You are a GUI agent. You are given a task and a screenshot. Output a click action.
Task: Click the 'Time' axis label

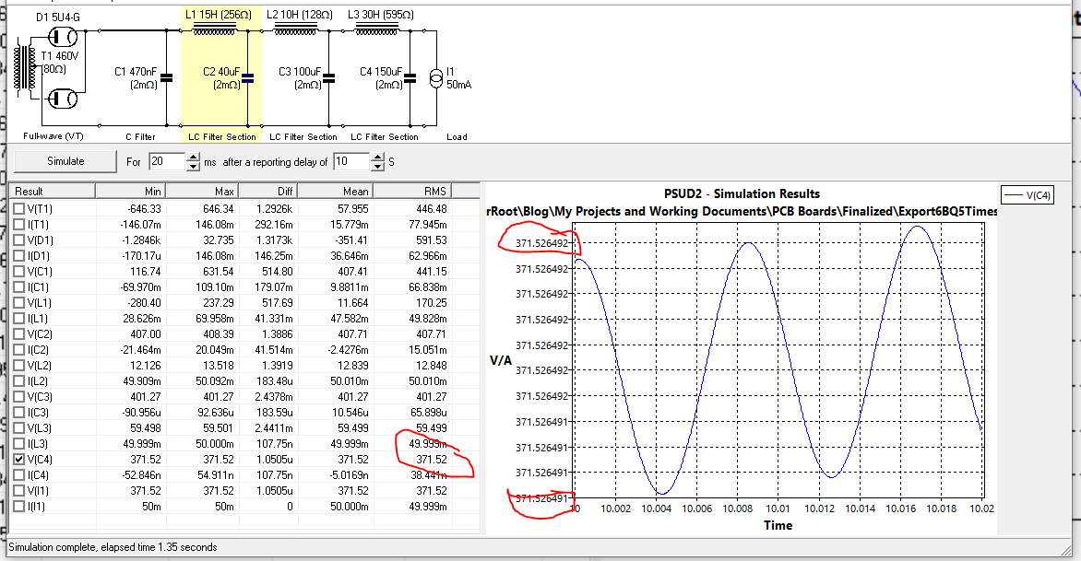[778, 525]
